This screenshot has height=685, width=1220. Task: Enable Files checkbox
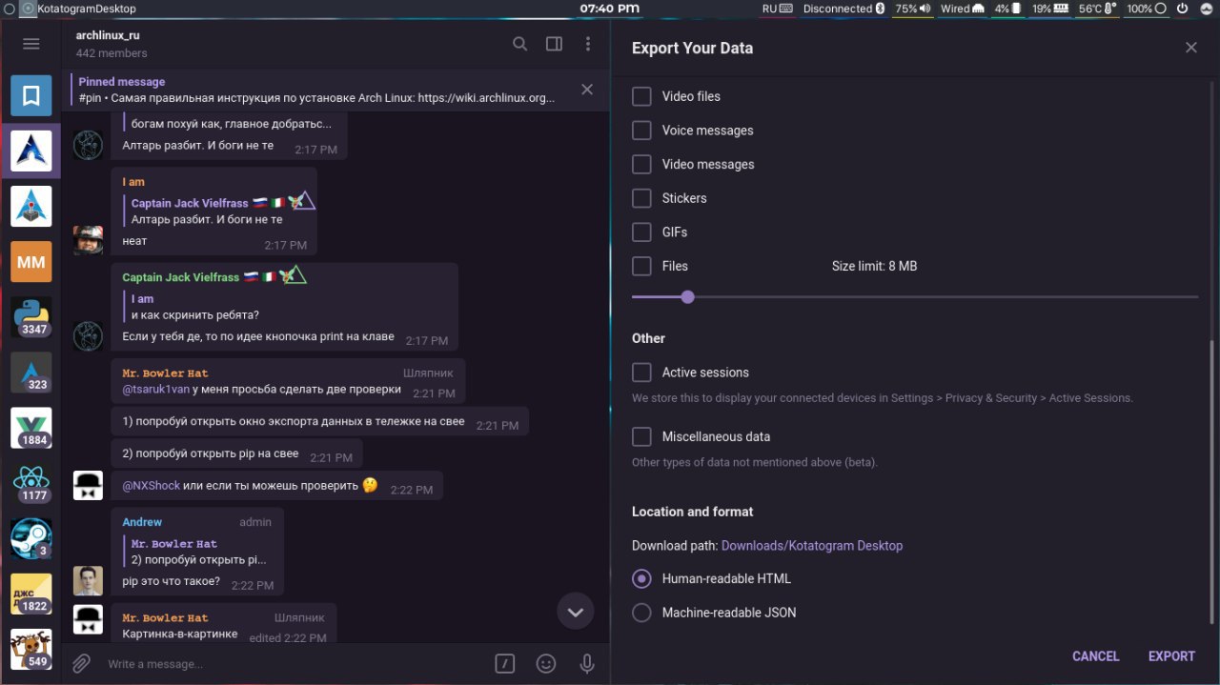pos(641,267)
